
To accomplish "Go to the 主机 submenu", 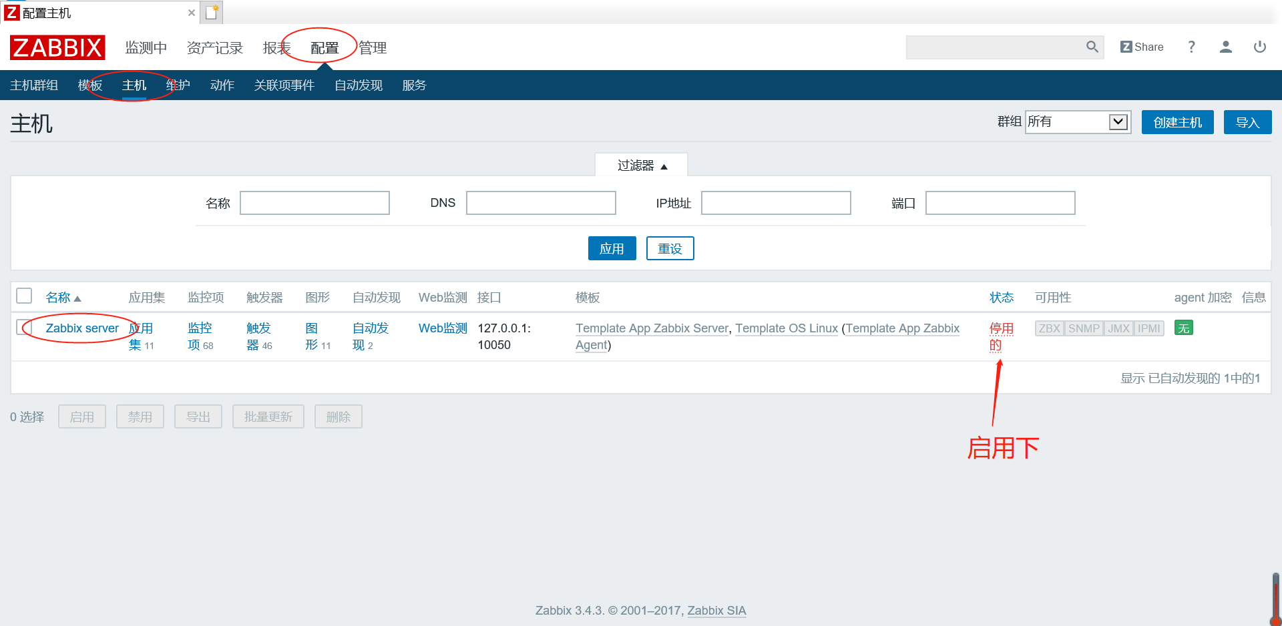I will pos(134,85).
